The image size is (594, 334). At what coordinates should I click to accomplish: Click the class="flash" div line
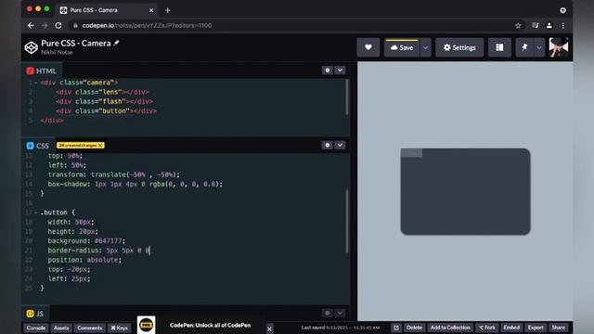tap(104, 101)
